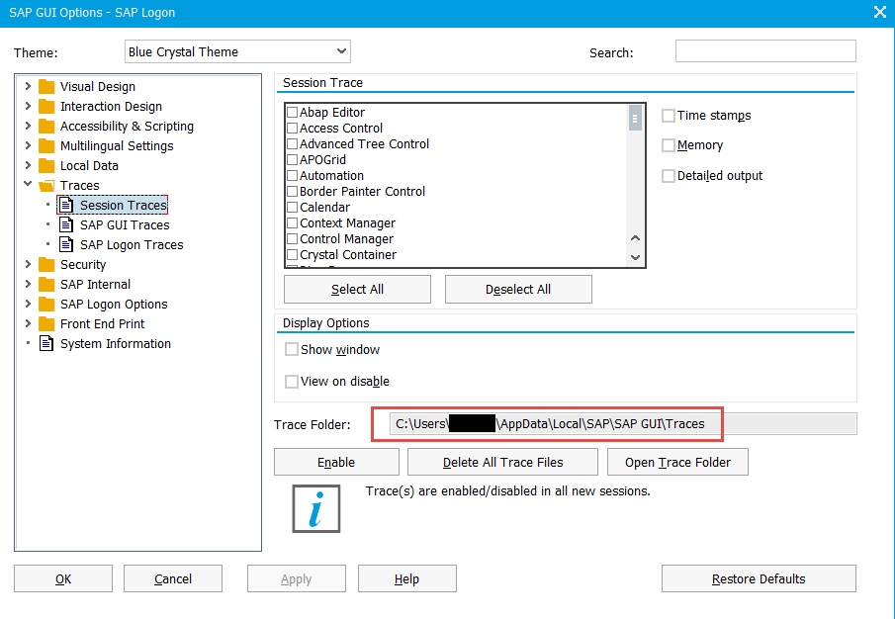Click the Local Data folder icon
The height and width of the screenshot is (619, 895).
[46, 166]
